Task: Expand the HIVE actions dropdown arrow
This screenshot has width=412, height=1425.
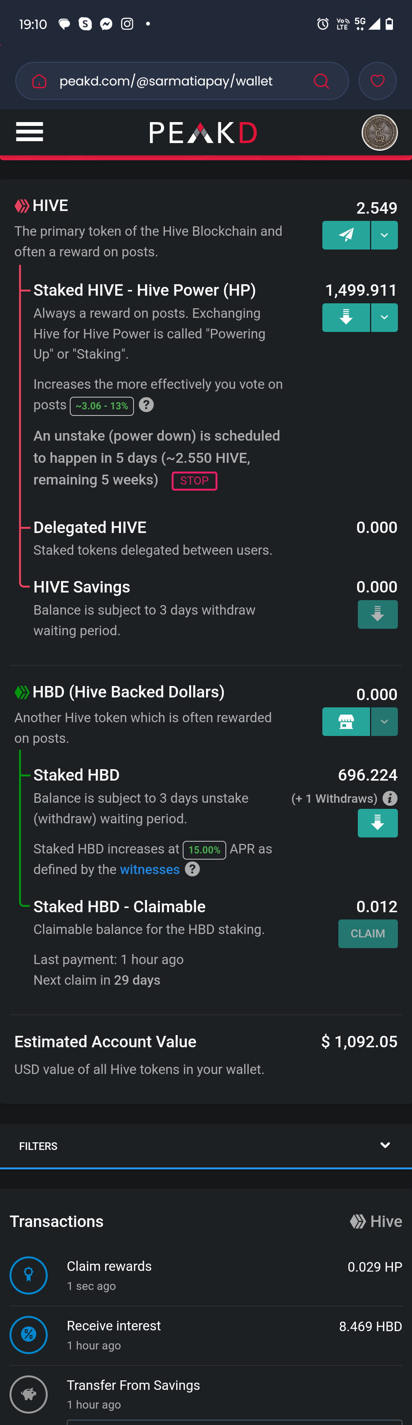Action: click(x=385, y=235)
